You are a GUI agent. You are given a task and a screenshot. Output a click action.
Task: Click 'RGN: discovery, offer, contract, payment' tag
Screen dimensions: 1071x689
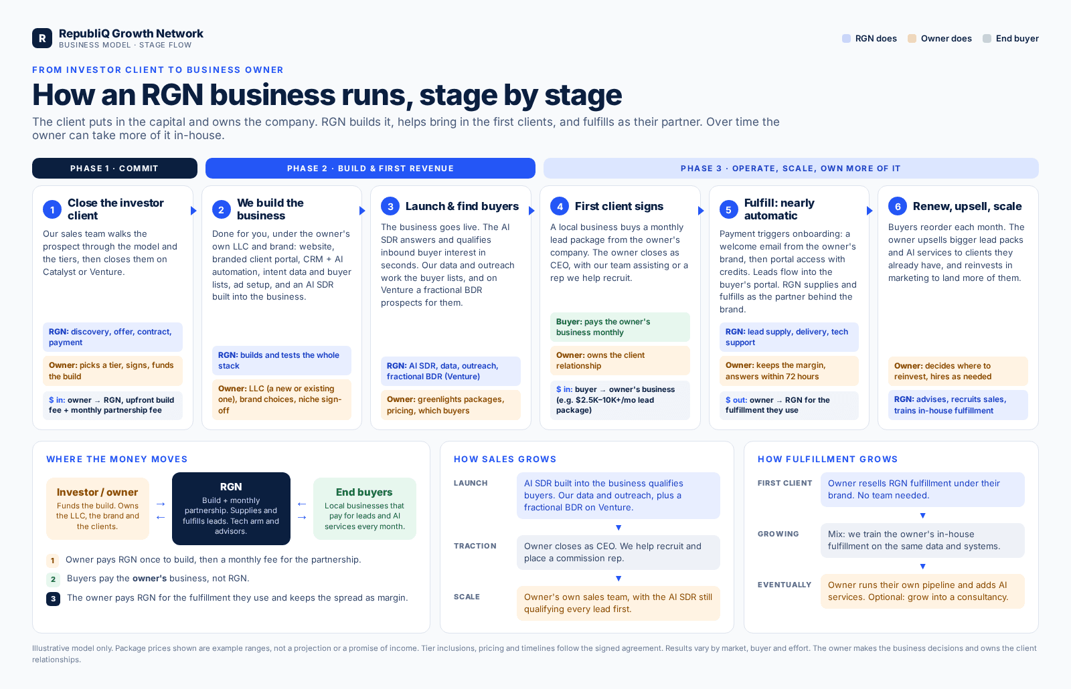coord(112,337)
